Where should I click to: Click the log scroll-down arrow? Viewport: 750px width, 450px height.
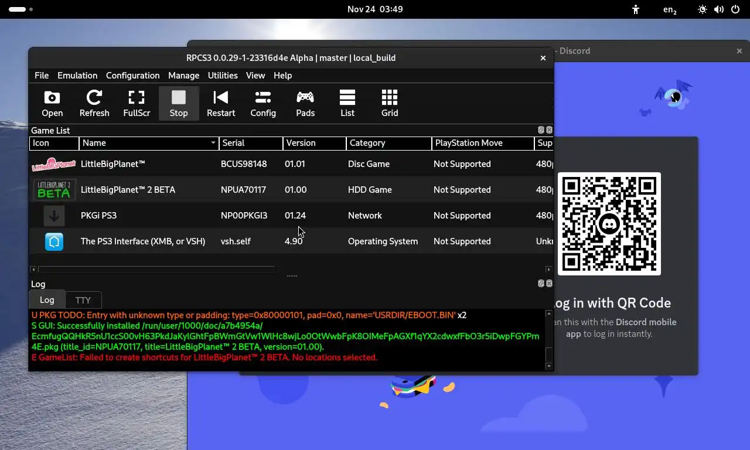click(x=549, y=366)
